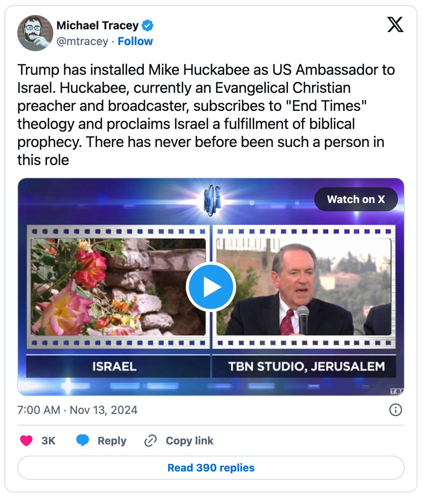The height and width of the screenshot is (497, 422).
Task: Click the chain link copy icon
Action: (x=150, y=441)
